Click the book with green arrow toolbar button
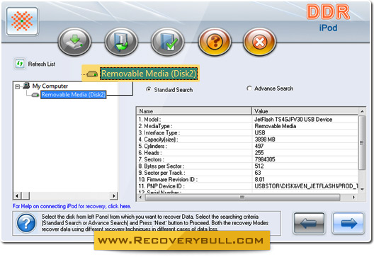This screenshot has width=374, height=257. point(121,42)
